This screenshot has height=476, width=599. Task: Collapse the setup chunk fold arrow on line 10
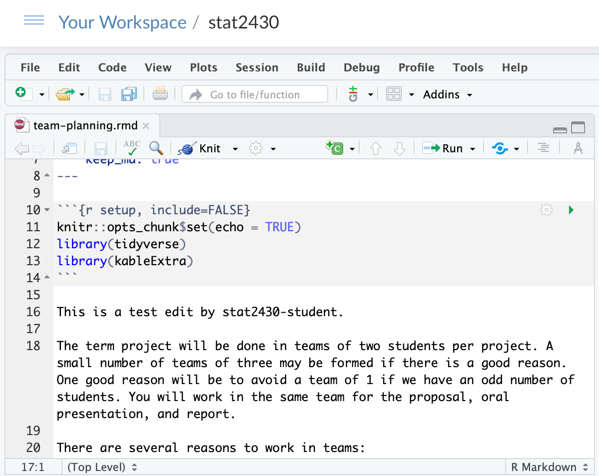click(47, 210)
